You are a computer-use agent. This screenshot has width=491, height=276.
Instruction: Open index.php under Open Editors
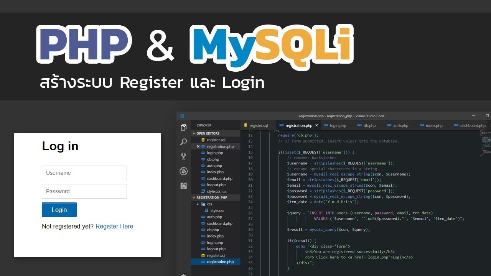tap(215, 172)
